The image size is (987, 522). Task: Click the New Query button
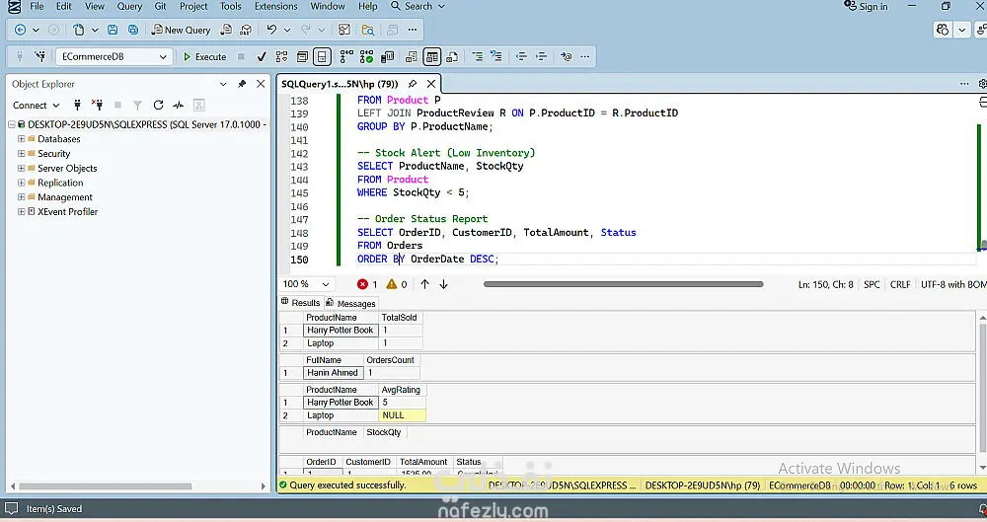click(182, 30)
